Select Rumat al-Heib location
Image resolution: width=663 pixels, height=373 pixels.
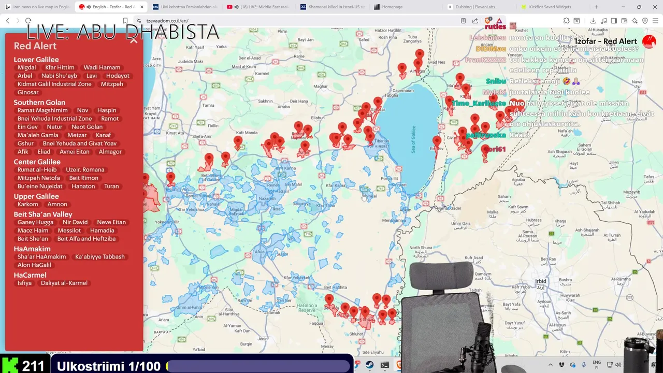pos(37,170)
